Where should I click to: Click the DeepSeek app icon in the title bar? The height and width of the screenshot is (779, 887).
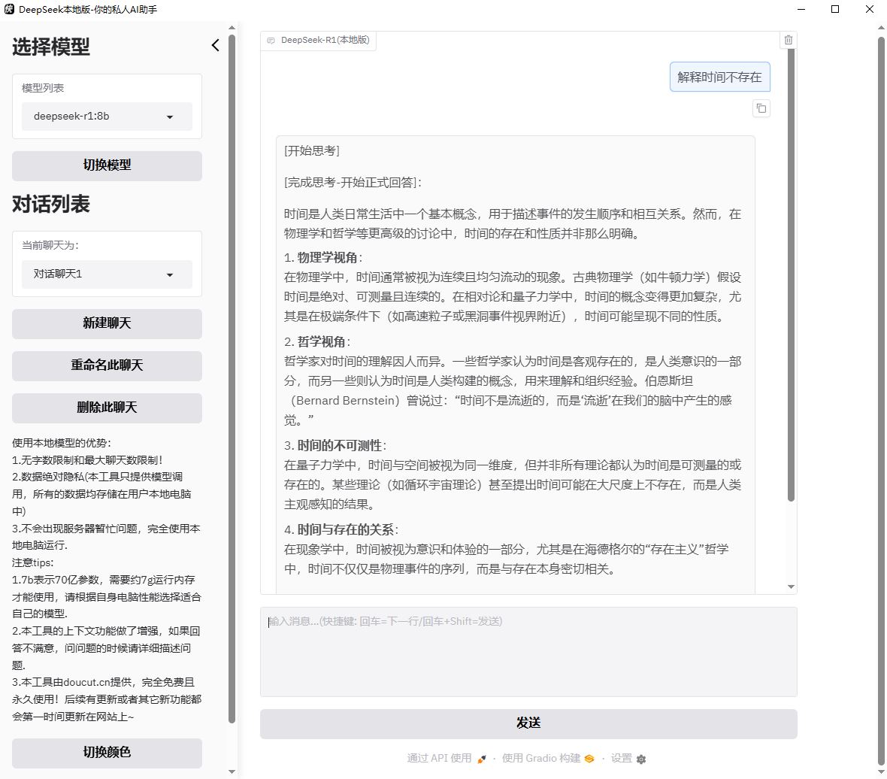coord(9,9)
